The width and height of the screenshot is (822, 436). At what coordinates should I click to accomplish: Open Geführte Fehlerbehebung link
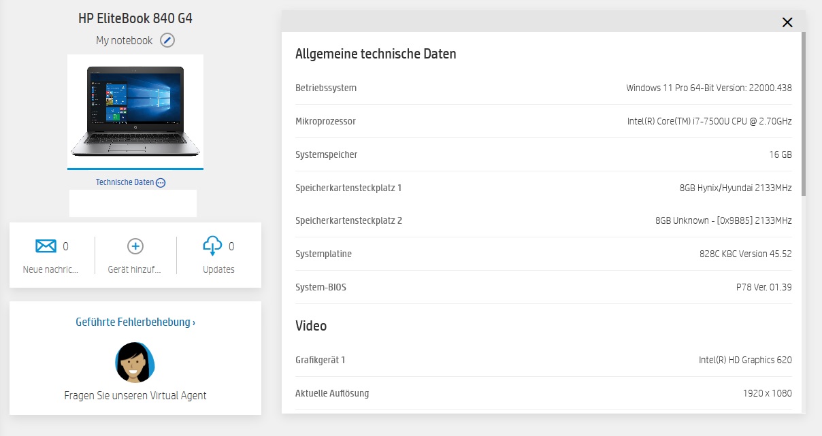click(x=135, y=322)
